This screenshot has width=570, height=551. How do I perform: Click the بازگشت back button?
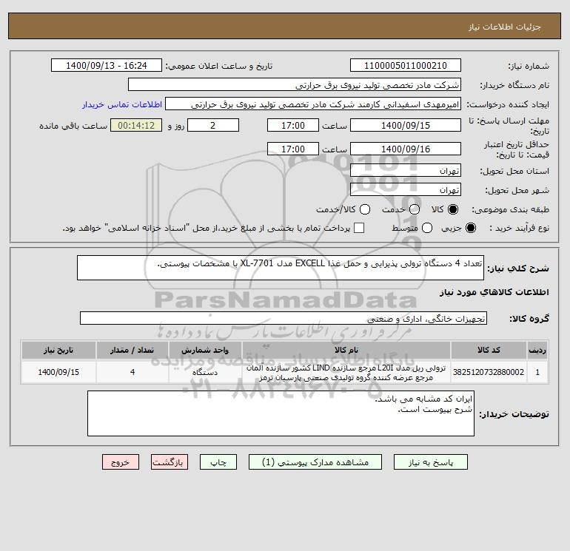170,462
